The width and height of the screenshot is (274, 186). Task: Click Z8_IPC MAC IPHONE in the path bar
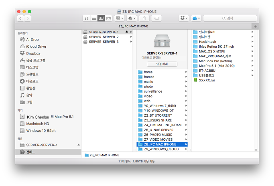coord(102,155)
